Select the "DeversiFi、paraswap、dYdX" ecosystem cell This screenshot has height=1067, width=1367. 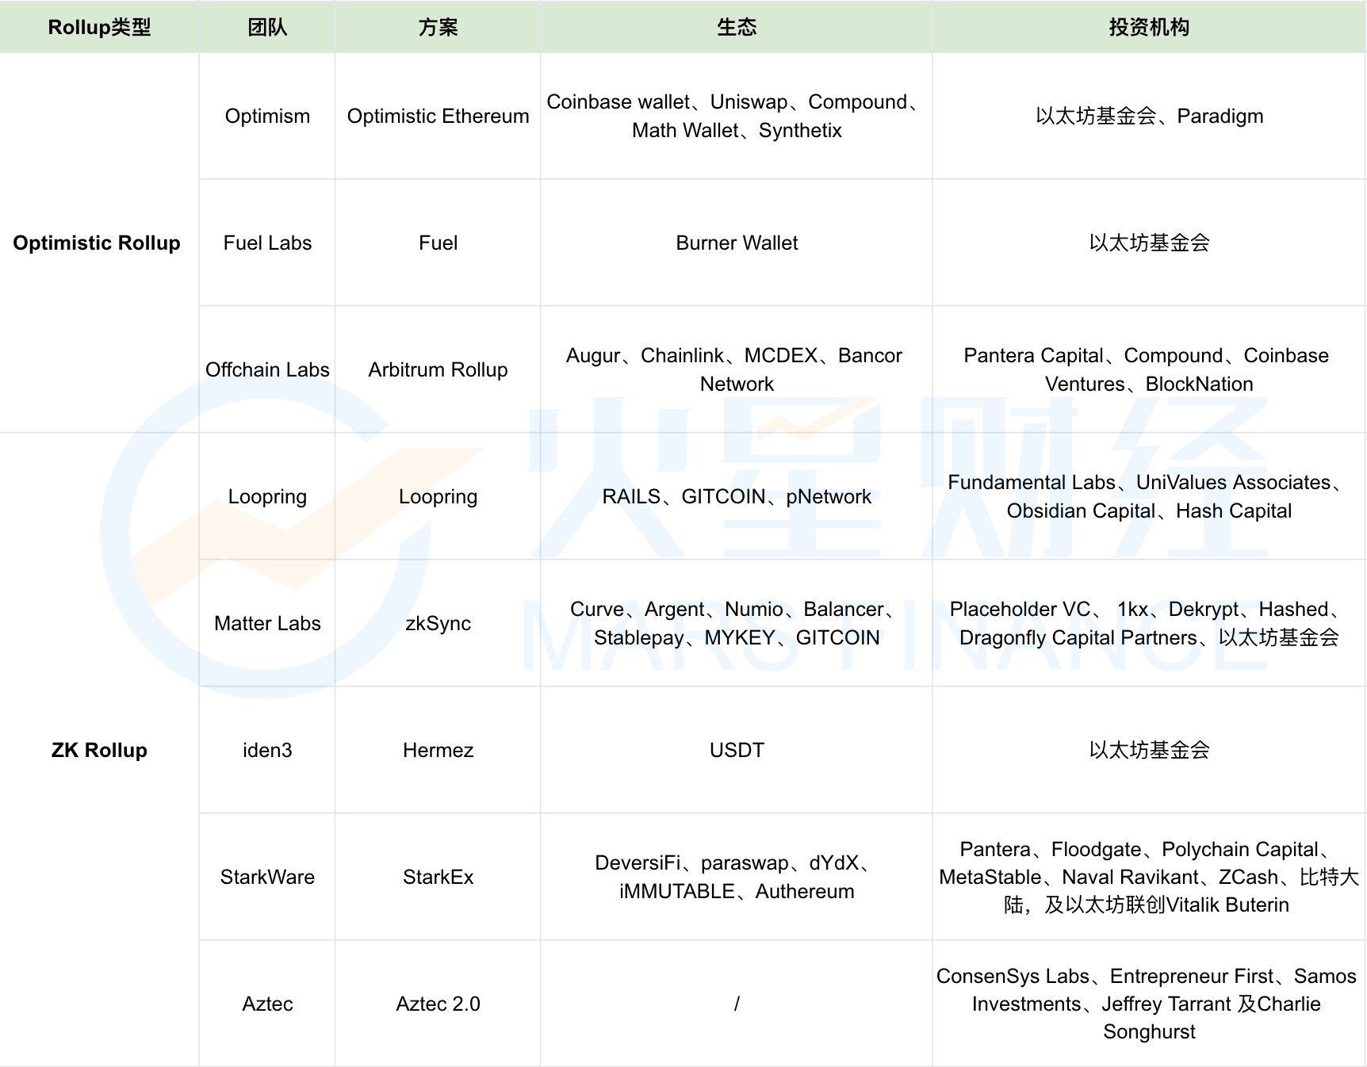(x=737, y=877)
